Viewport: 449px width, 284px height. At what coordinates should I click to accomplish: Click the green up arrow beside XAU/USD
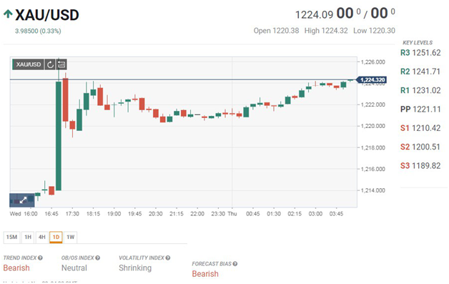(x=8, y=14)
